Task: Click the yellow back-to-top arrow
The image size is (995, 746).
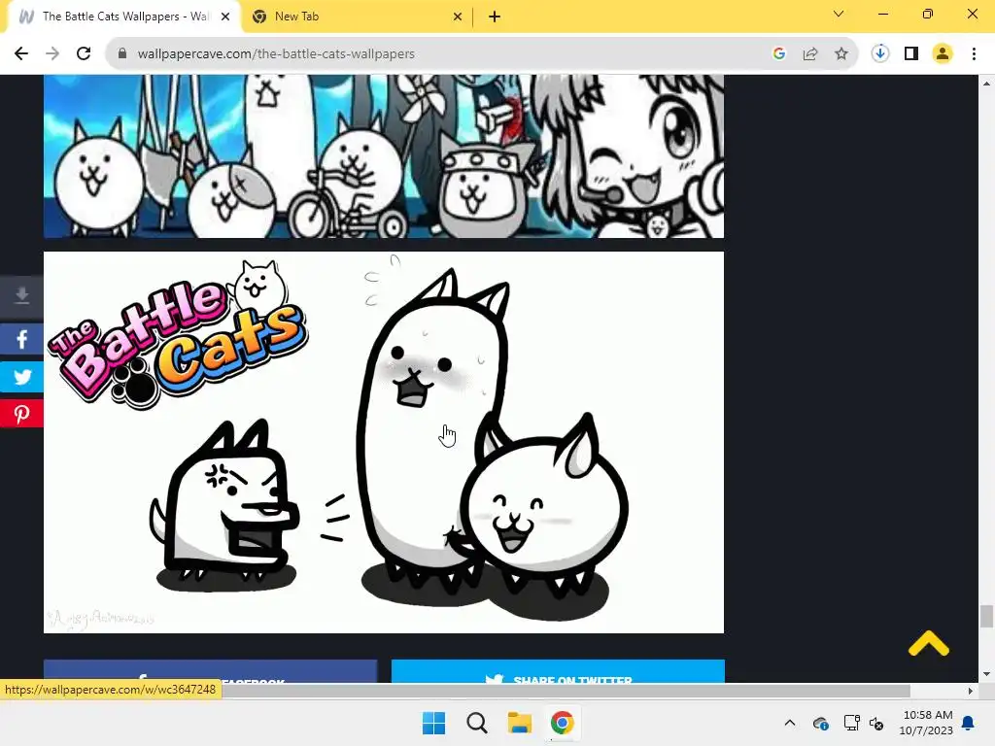Action: pyautogui.click(x=928, y=643)
